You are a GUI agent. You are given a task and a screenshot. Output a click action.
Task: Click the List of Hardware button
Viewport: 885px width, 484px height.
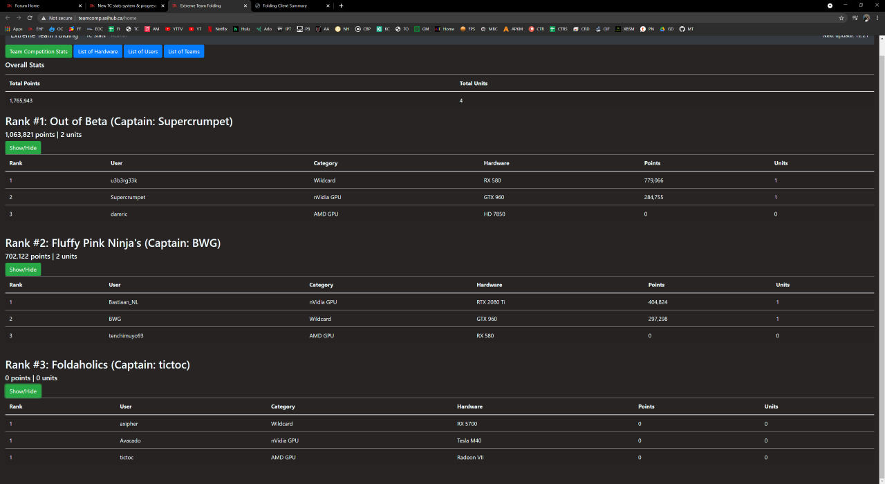coord(97,52)
